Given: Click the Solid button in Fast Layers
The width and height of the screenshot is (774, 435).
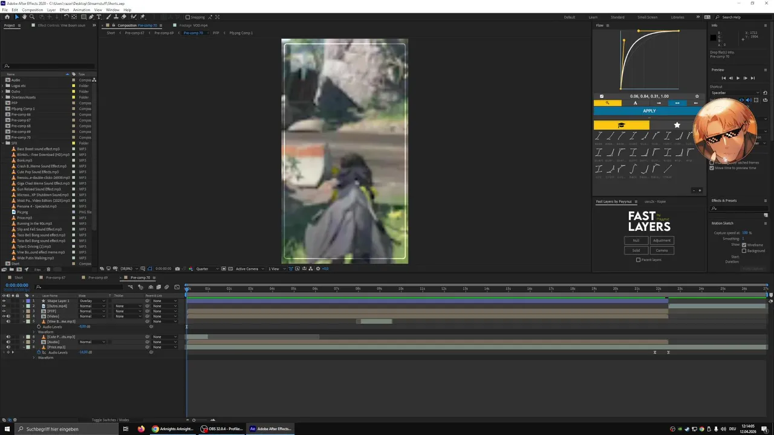Looking at the screenshot, I should coord(636,250).
